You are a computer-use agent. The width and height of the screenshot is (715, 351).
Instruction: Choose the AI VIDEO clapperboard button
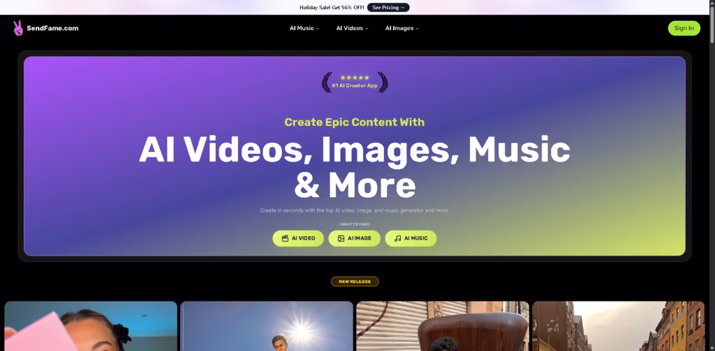pyautogui.click(x=298, y=238)
